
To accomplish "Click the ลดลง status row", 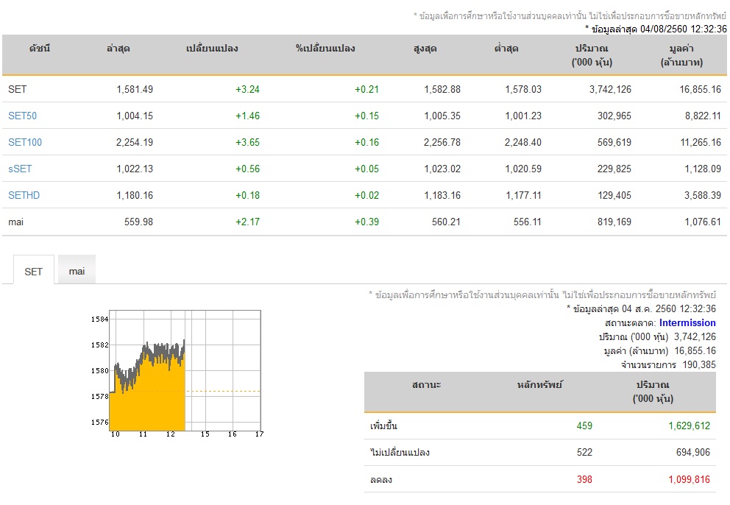I will click(x=540, y=479).
